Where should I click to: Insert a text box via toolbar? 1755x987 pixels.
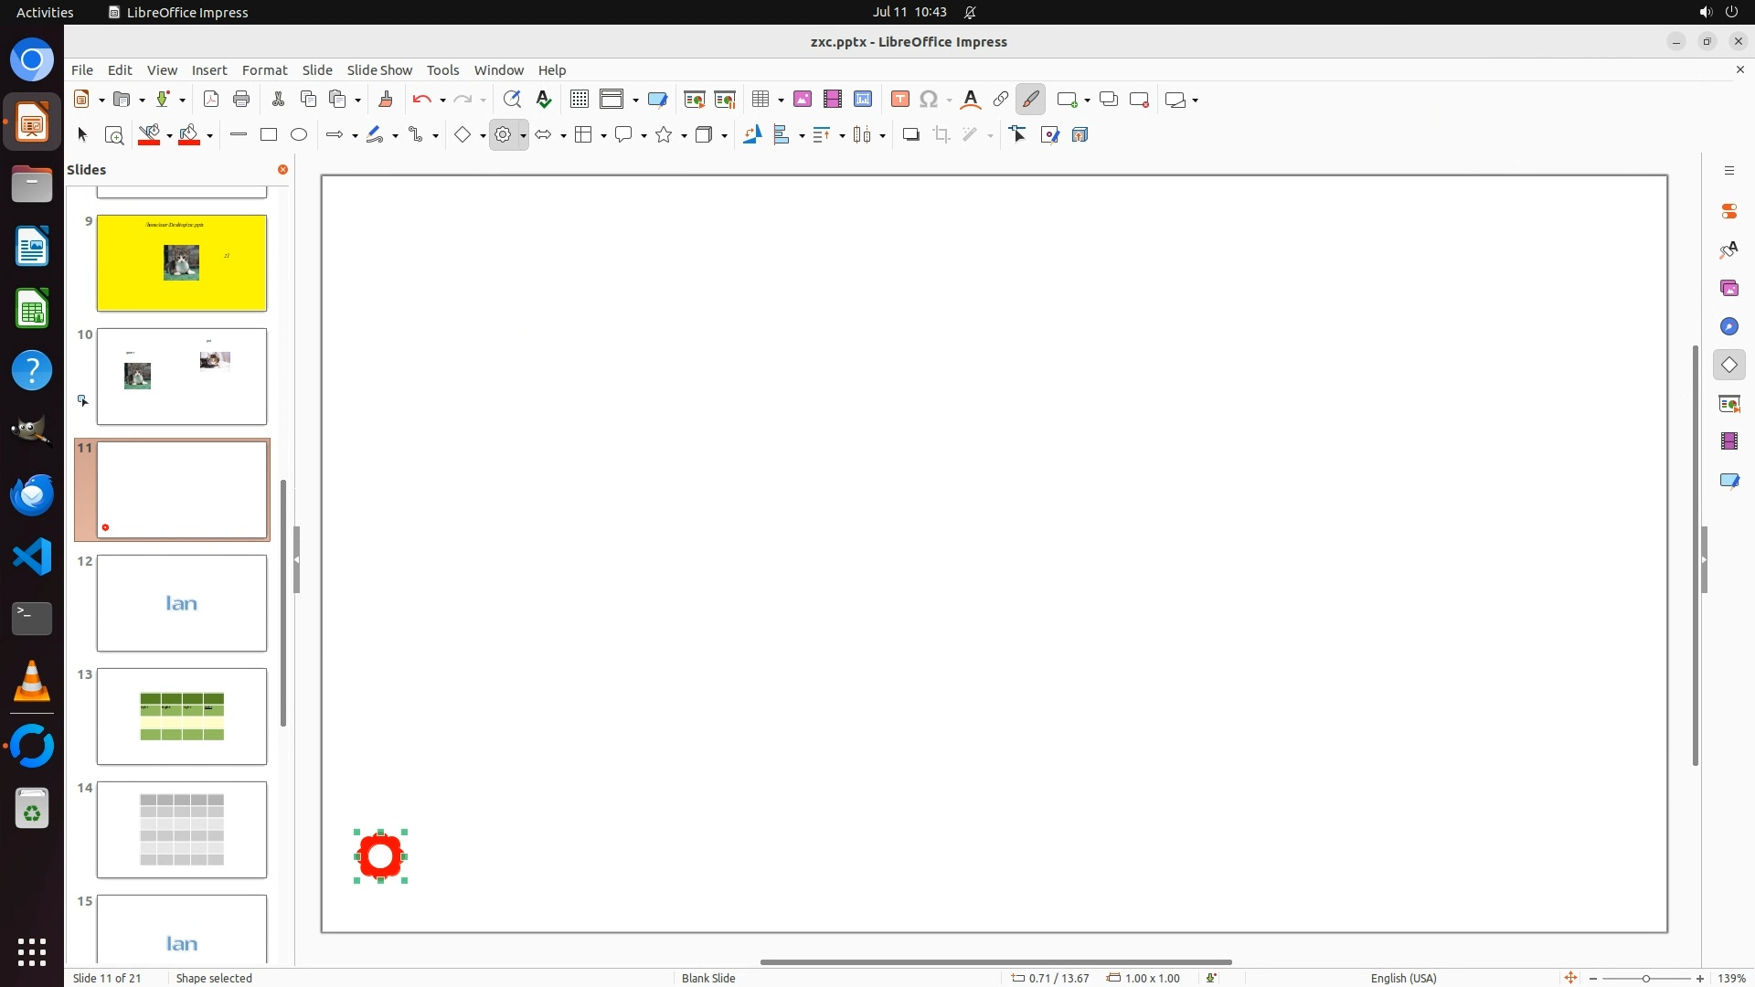click(x=899, y=100)
